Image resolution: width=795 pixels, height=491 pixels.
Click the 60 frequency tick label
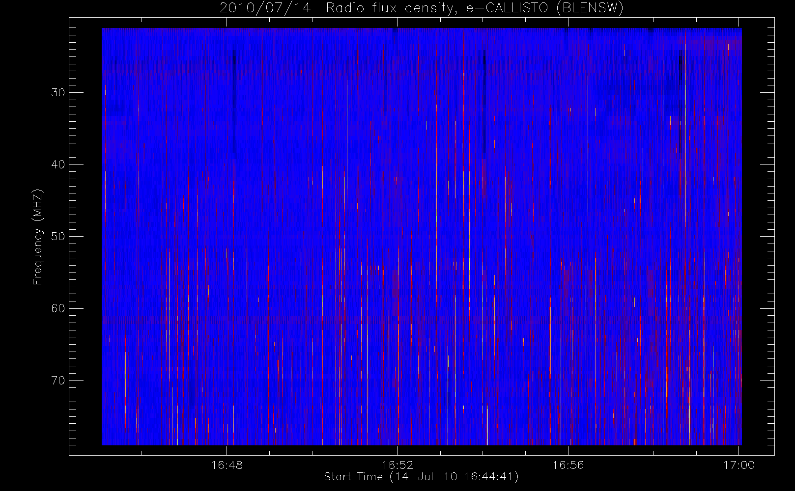[58, 308]
